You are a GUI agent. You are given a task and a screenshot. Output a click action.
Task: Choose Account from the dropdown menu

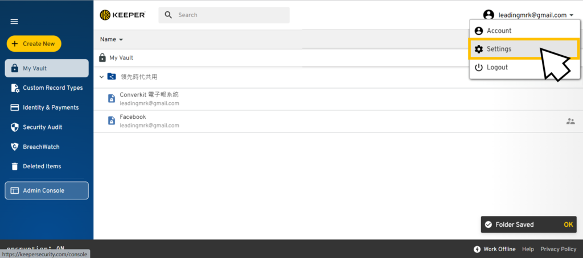[524, 31]
